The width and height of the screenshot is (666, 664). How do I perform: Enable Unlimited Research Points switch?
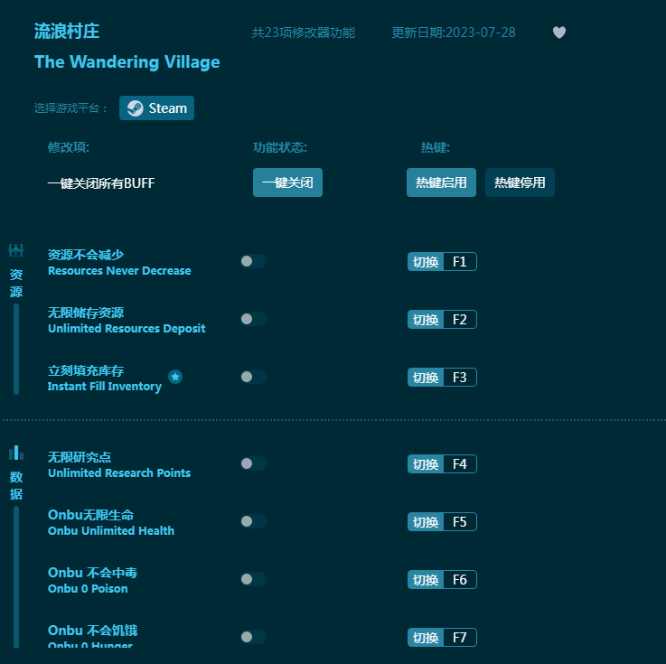253,463
